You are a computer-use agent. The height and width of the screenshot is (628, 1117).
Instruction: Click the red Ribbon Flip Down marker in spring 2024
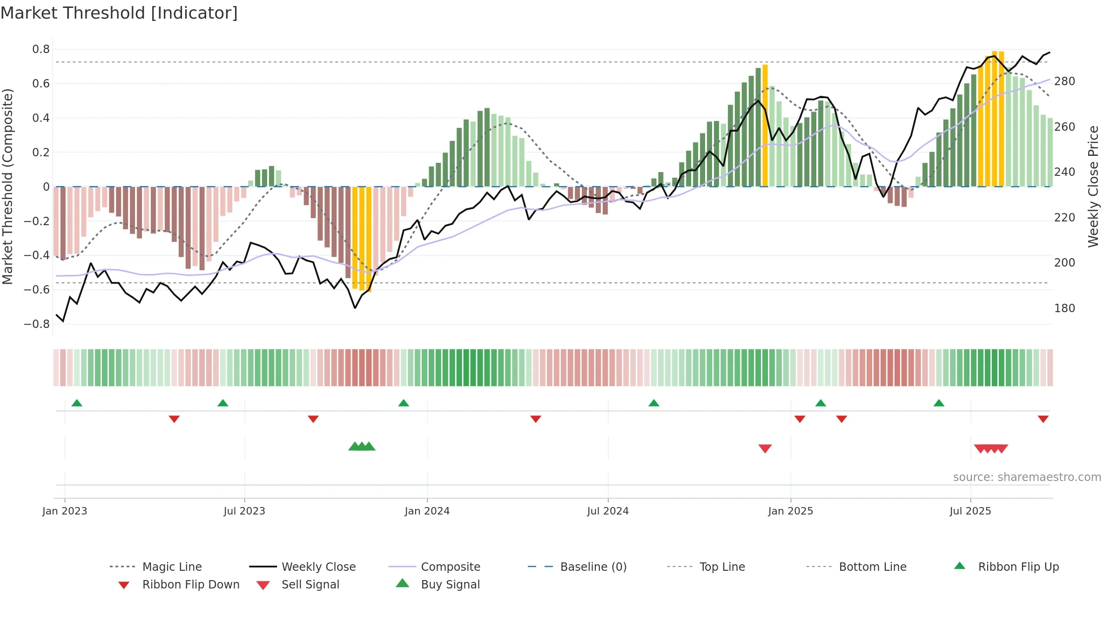point(536,419)
